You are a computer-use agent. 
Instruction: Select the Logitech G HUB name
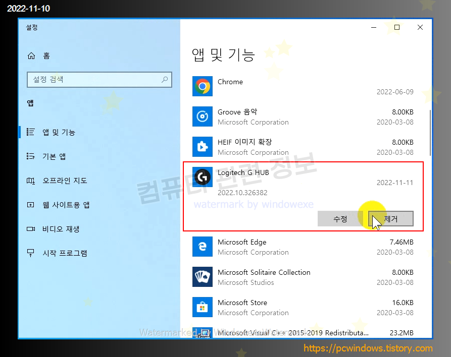click(243, 172)
